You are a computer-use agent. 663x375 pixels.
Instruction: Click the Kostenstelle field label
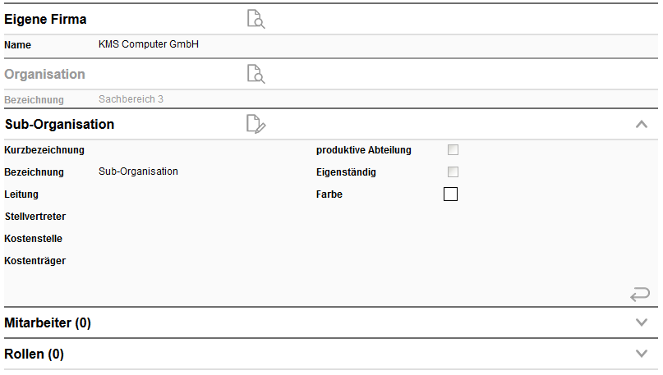(x=34, y=239)
